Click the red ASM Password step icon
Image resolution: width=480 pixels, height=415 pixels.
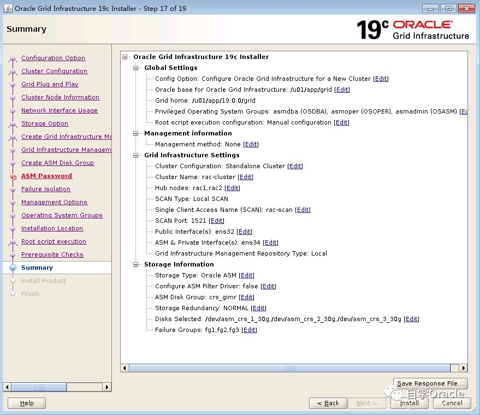[x=13, y=176]
